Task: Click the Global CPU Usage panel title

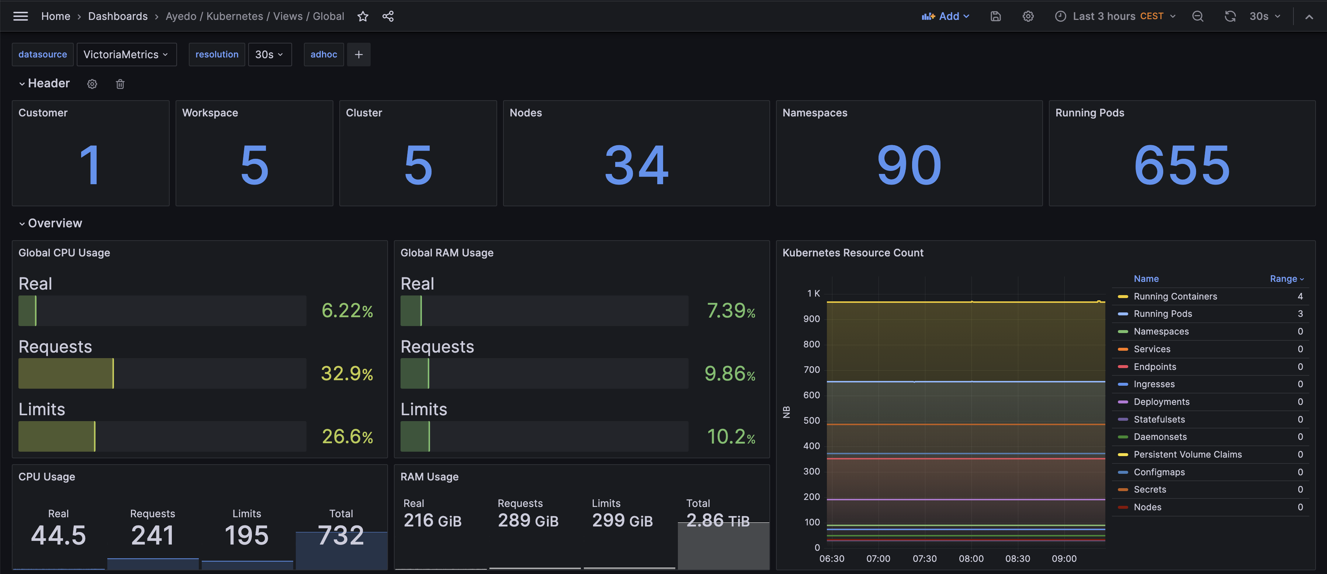Action: (x=65, y=253)
